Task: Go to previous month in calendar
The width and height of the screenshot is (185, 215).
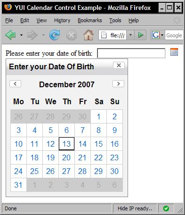Action: pyautogui.click(x=15, y=84)
